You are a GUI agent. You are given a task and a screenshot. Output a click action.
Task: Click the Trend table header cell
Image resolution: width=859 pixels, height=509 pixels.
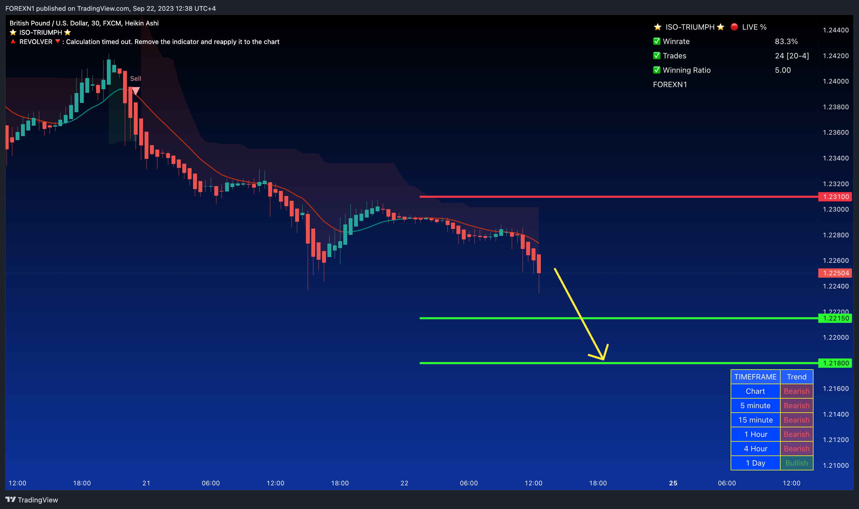tap(796, 377)
